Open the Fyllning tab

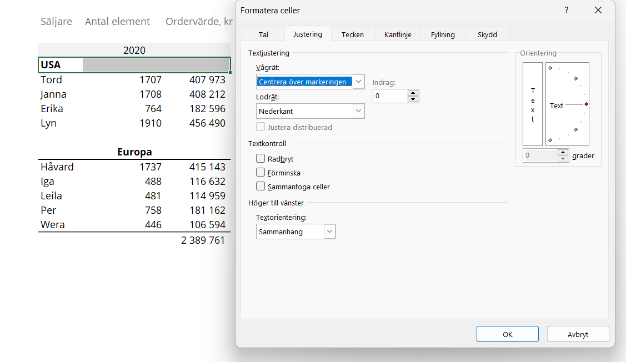[442, 34]
